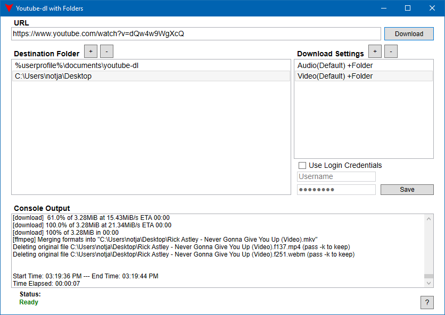Enable Use Login Credentials checkbox
The image size is (445, 315).
[x=302, y=166]
